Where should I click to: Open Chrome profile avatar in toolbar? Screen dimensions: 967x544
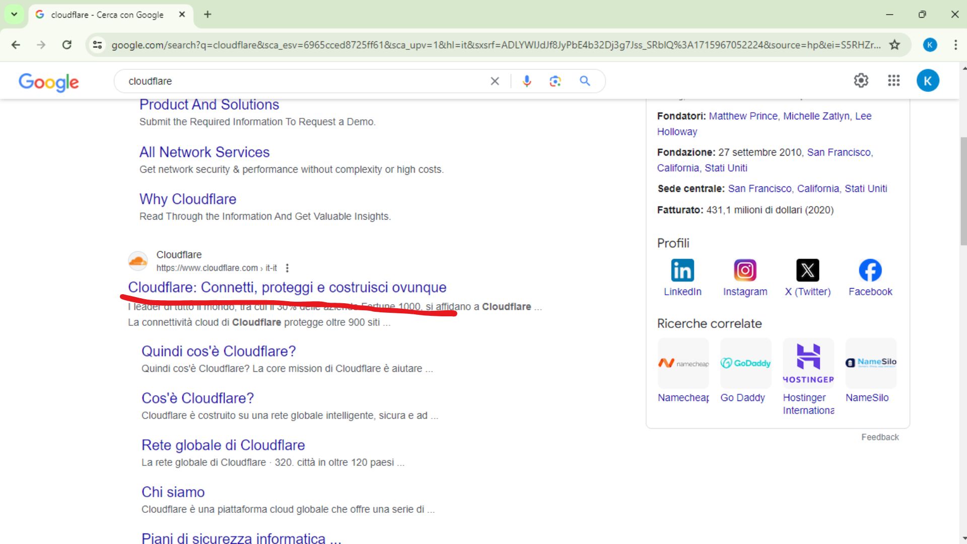click(x=930, y=45)
